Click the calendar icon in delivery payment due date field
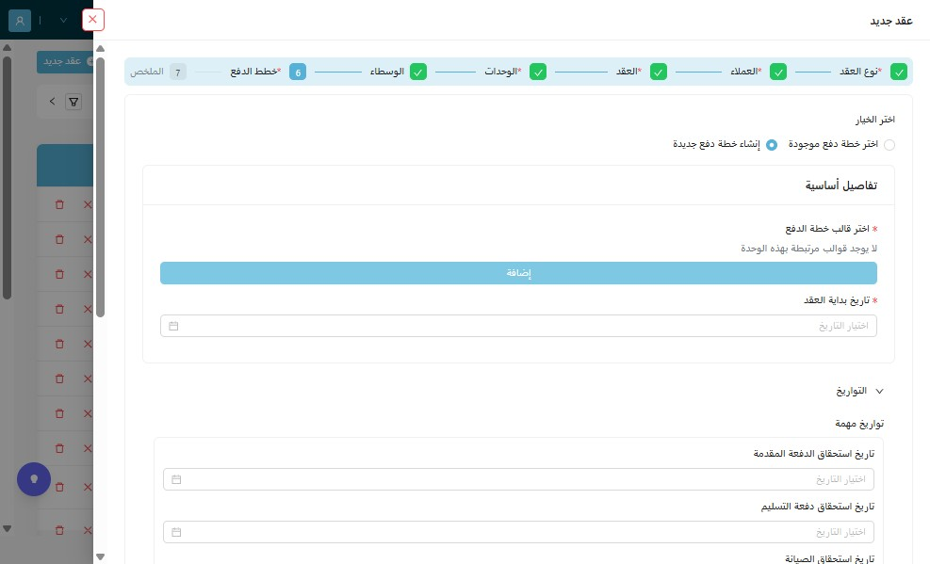 (x=176, y=532)
